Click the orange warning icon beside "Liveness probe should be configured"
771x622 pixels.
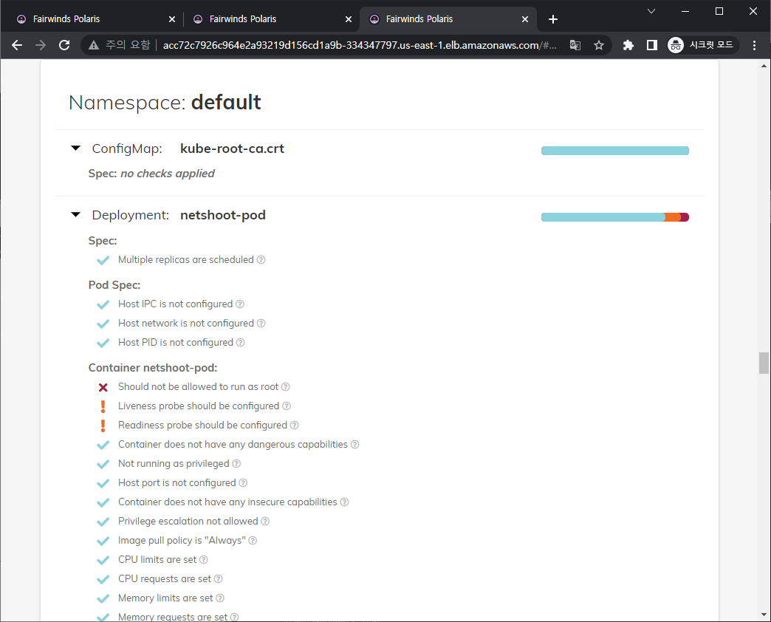[x=103, y=406]
